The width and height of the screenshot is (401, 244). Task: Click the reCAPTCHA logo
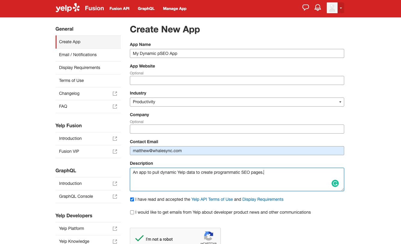tap(209, 236)
